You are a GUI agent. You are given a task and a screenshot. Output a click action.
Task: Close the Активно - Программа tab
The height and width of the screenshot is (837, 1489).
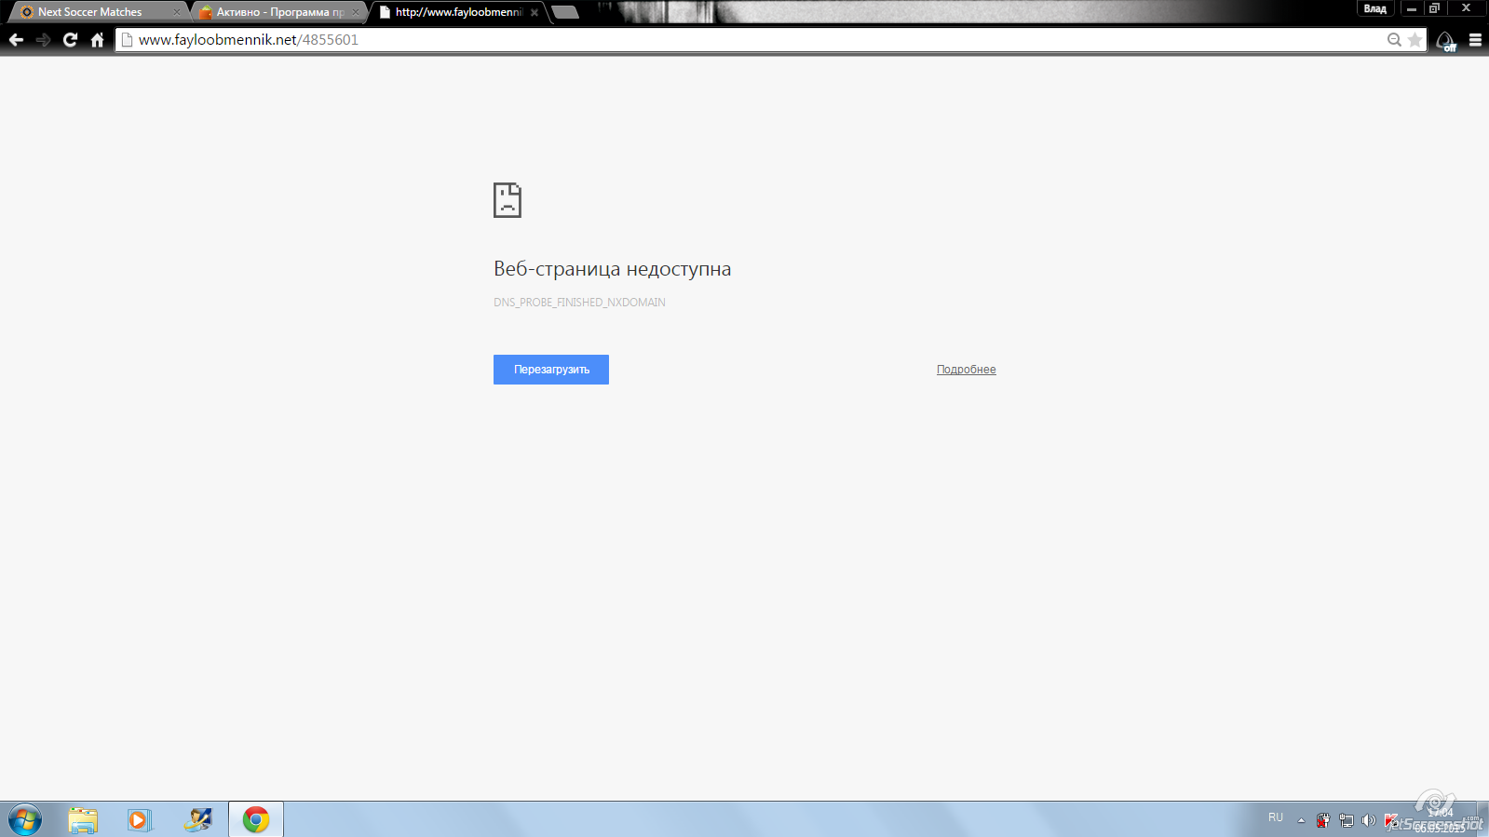click(356, 12)
